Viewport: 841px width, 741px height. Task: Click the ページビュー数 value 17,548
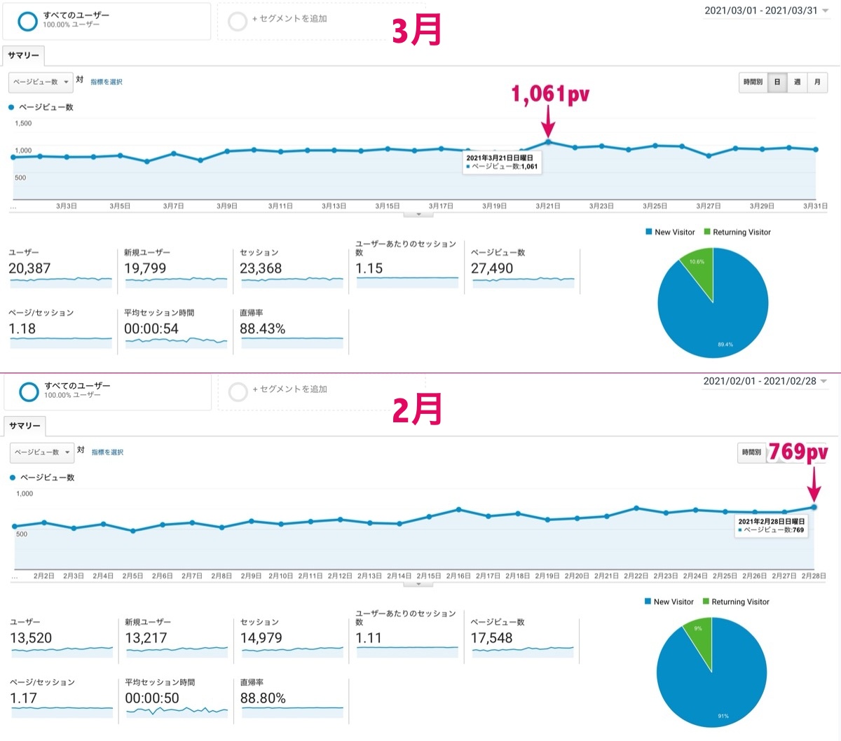pos(491,638)
